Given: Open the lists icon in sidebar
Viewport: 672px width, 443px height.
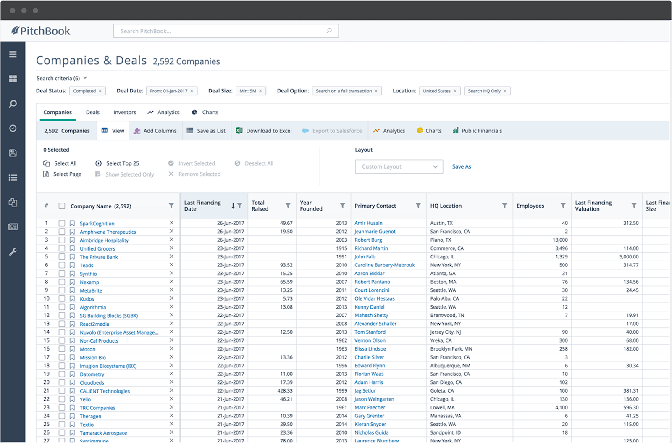Looking at the screenshot, I should coord(13,178).
